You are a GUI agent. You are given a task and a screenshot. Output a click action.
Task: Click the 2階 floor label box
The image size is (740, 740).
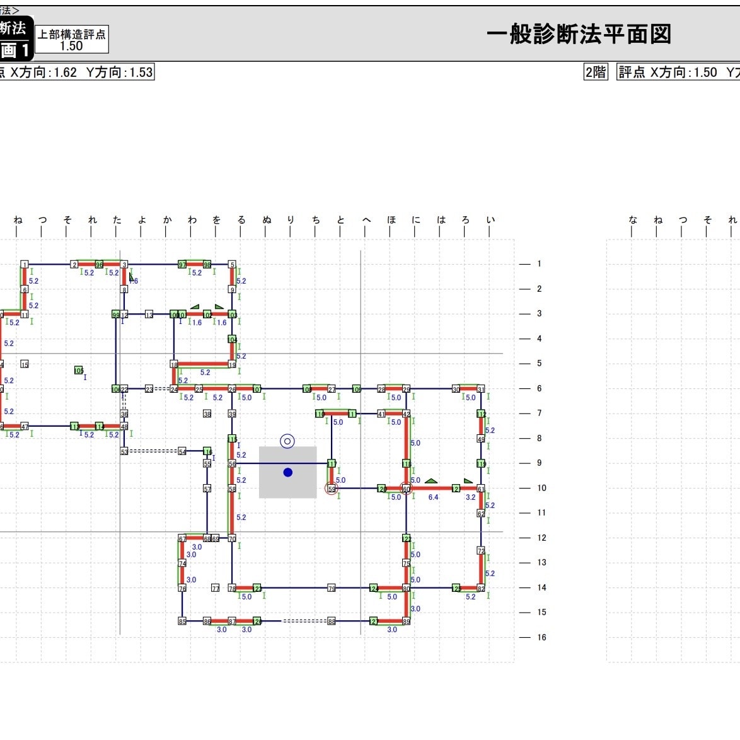click(x=596, y=72)
